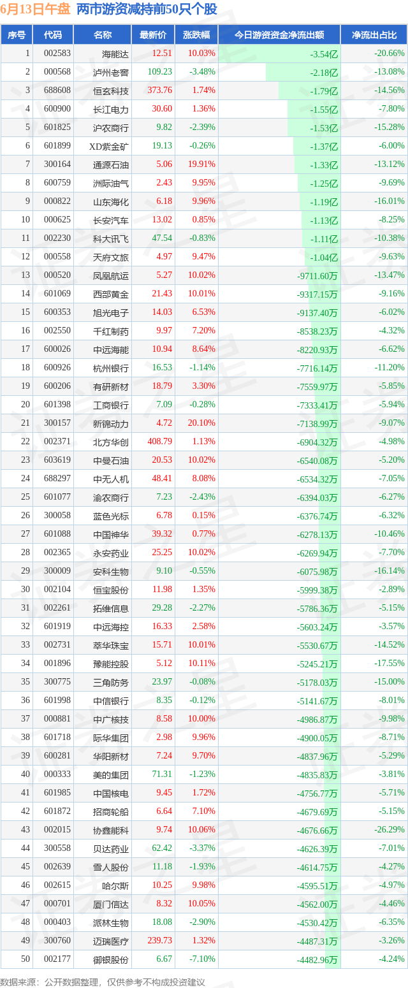
Task: Click 中远海能 change value 8.64%
Action: (x=204, y=349)
